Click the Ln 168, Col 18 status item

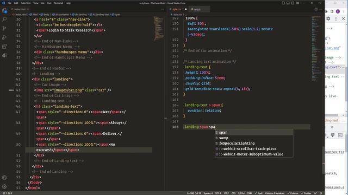(194, 193)
